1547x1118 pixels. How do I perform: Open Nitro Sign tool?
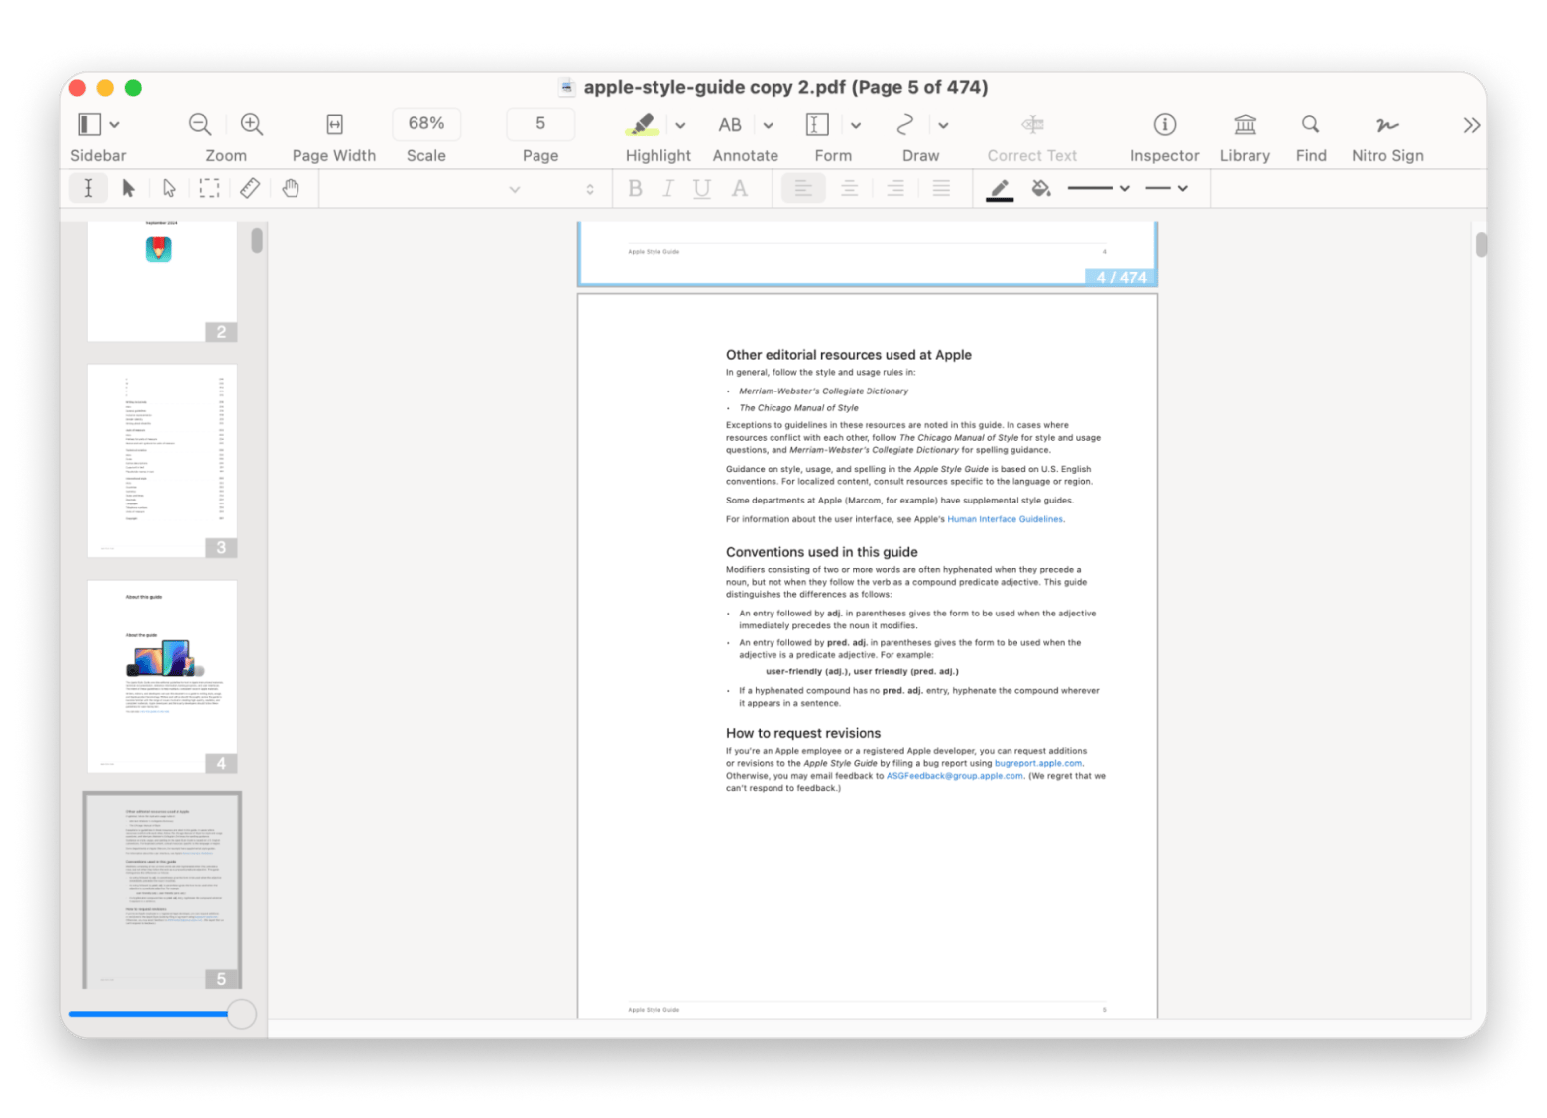pos(1386,124)
